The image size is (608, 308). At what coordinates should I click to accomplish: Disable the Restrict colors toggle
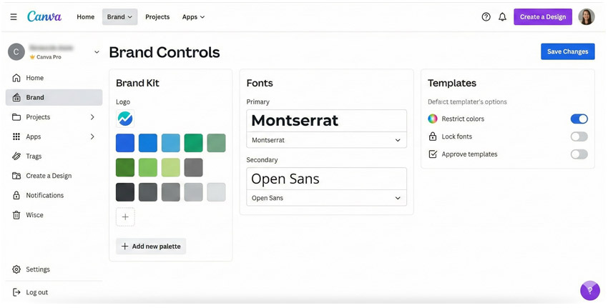tap(579, 119)
